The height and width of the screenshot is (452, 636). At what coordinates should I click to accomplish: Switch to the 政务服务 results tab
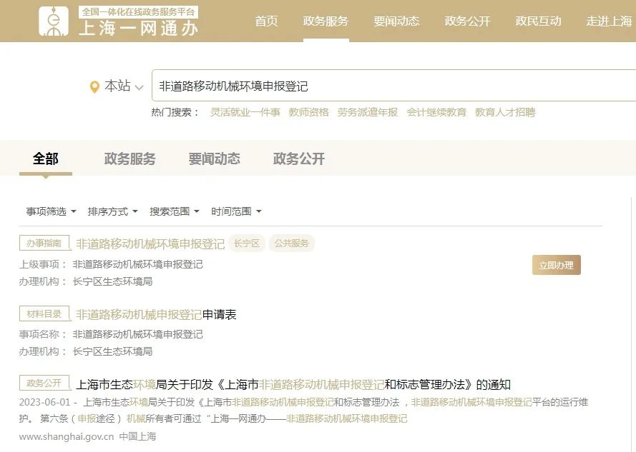[x=129, y=159]
